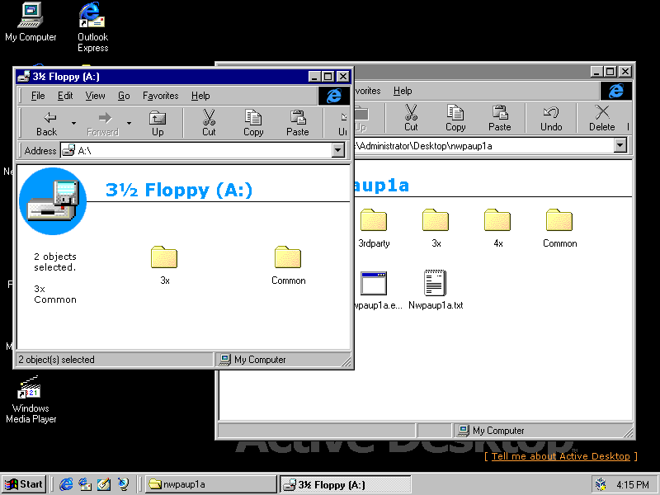Click Copy in nwpaup1a window toolbar
Screen dimensions: 660x495
coord(455,118)
